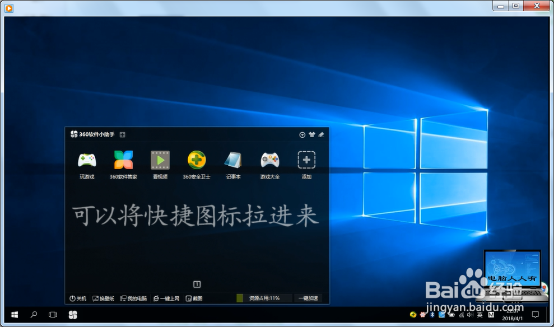554x327 pixels.
Task: Select page indicator 1 in the panel
Action: point(197,284)
